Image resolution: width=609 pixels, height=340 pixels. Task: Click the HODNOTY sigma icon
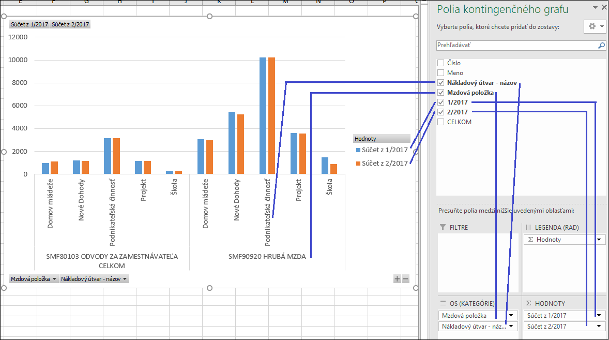528,303
